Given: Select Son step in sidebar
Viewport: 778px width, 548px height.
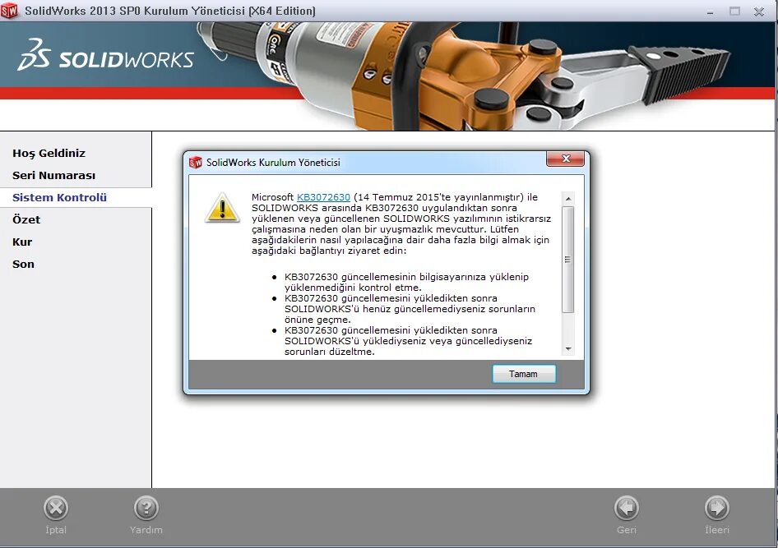Looking at the screenshot, I should point(23,264).
